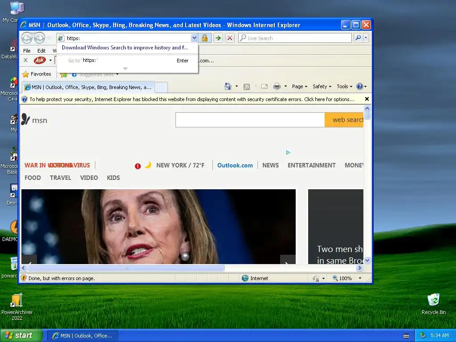The height and width of the screenshot is (342, 456).
Task: Click the red Ask logo button
Action: 40,60
